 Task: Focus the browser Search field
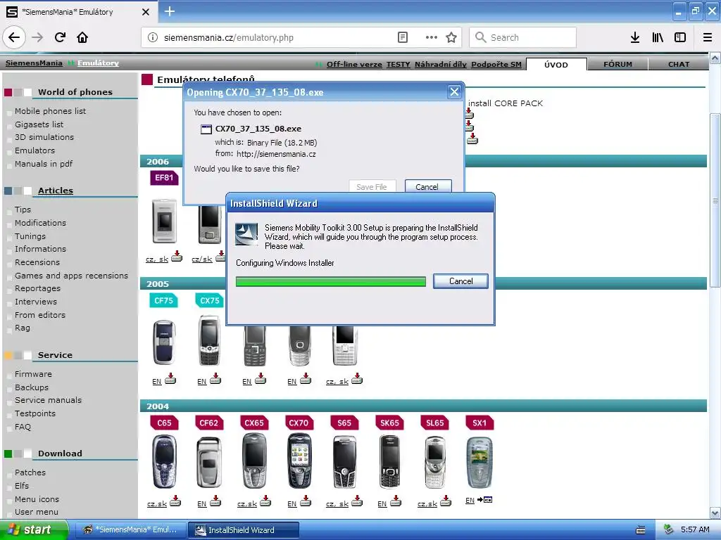click(x=523, y=37)
